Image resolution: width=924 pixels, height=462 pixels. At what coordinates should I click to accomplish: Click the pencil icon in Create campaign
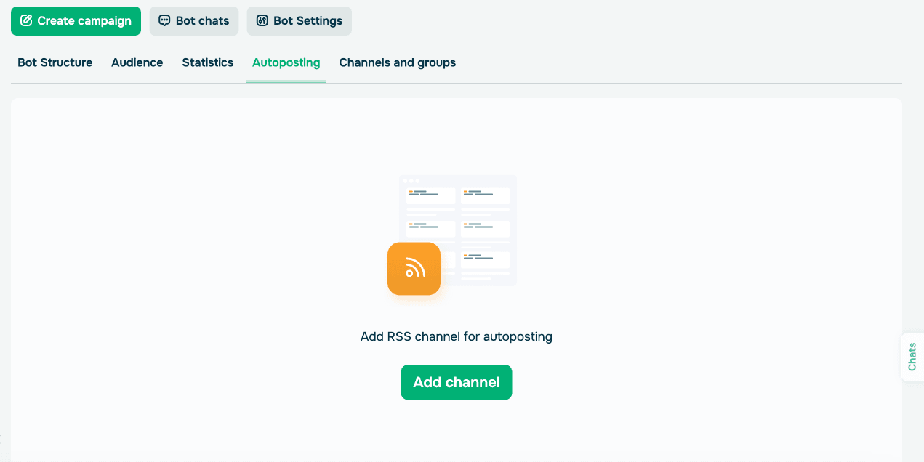(26, 21)
